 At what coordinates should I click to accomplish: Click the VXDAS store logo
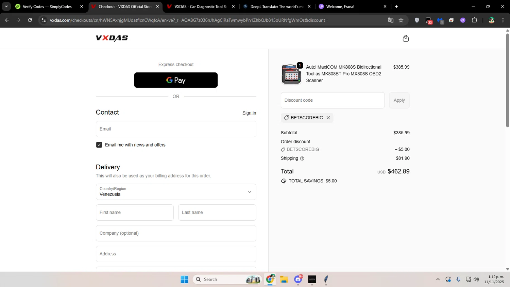(112, 38)
